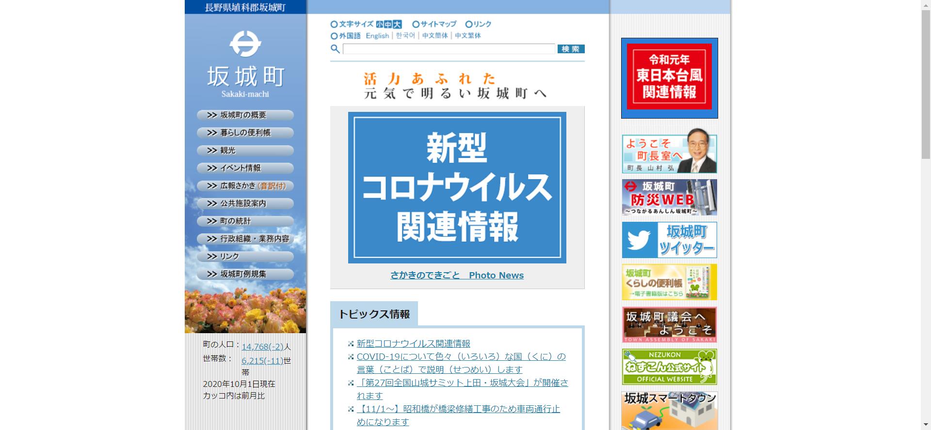Open the くらしの便利帳 e-book banner

point(669,282)
